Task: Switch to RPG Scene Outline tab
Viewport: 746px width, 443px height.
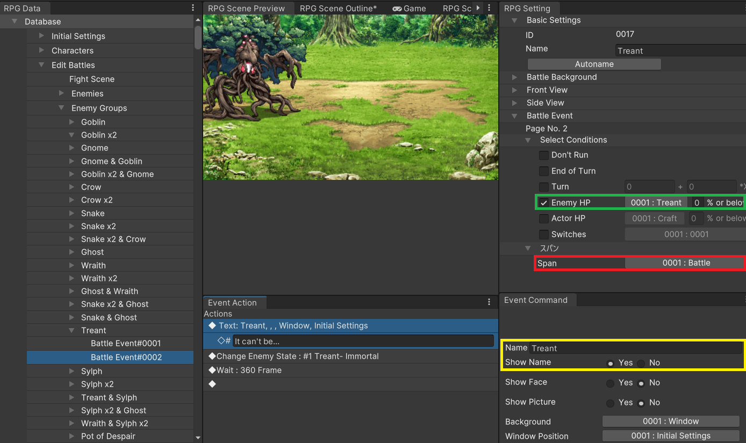Action: [338, 8]
